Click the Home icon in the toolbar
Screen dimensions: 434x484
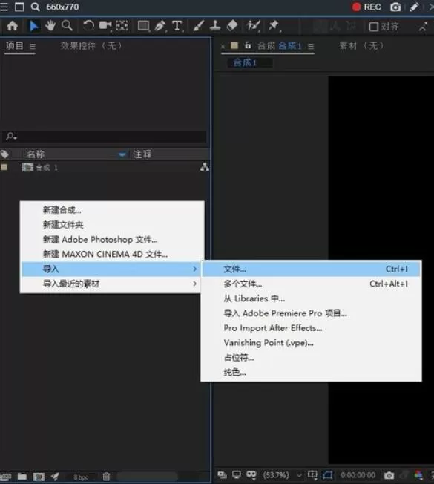point(12,26)
